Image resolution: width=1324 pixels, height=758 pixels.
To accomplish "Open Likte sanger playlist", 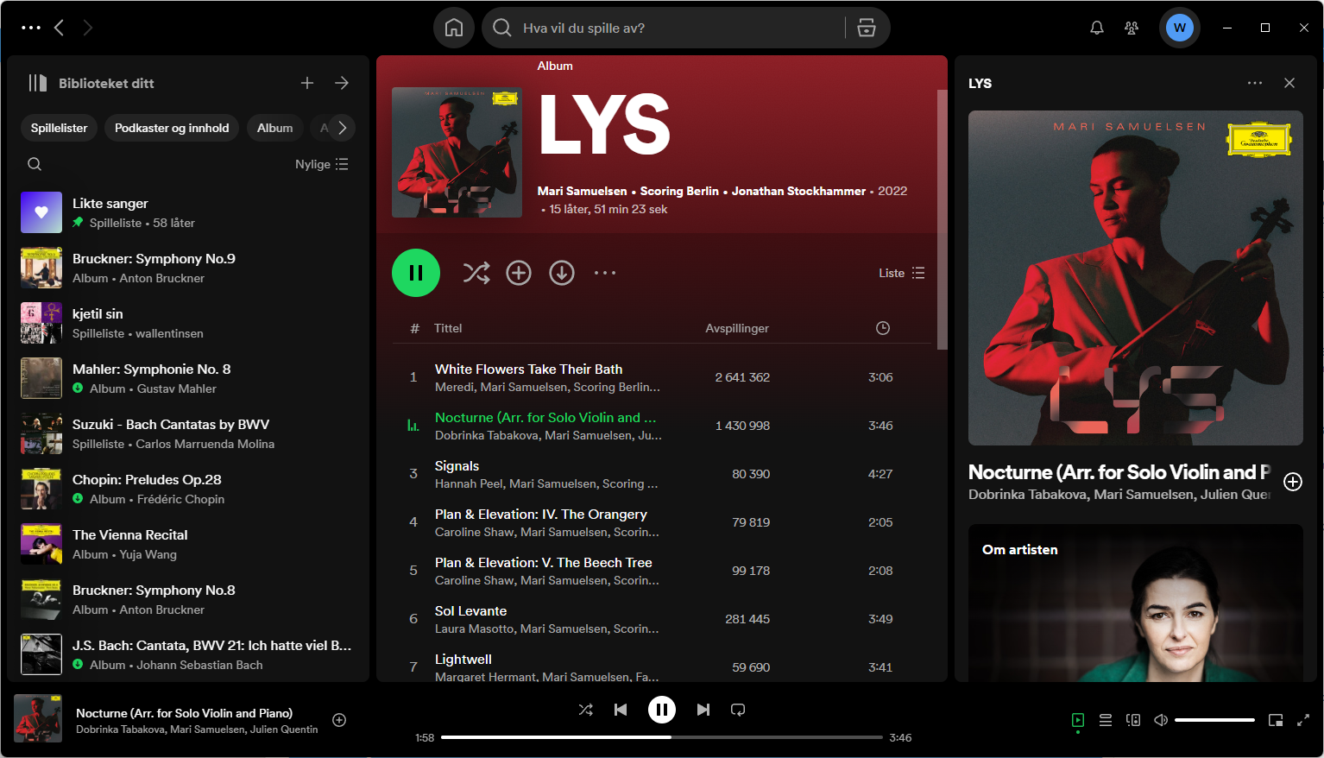I will coord(186,212).
